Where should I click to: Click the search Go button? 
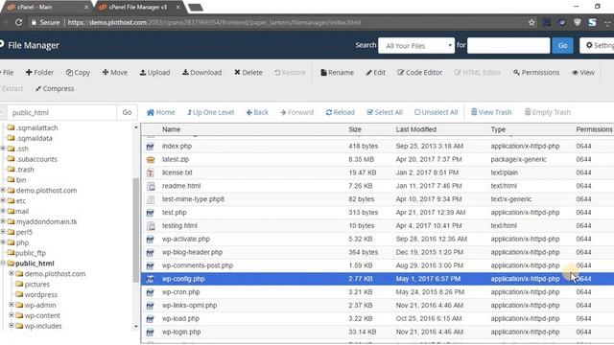tap(563, 45)
